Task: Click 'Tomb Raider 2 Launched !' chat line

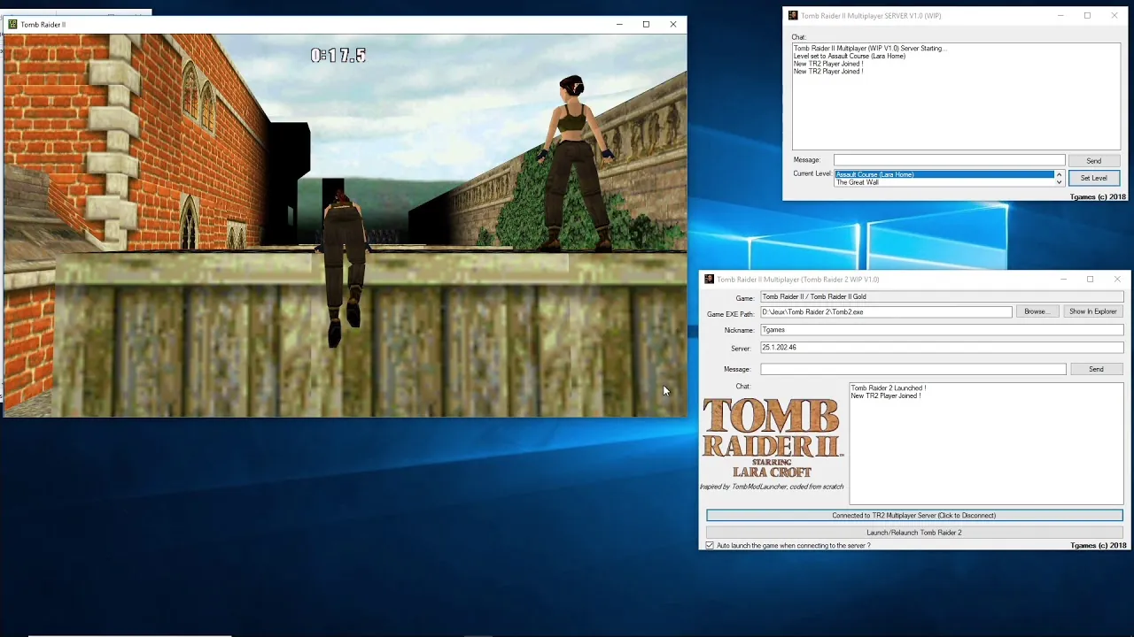Action: point(889,388)
